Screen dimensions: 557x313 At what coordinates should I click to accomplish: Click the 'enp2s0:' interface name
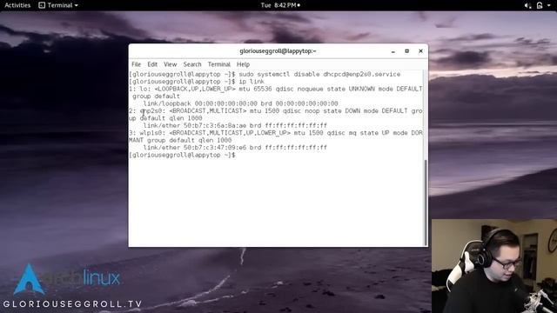coord(153,111)
